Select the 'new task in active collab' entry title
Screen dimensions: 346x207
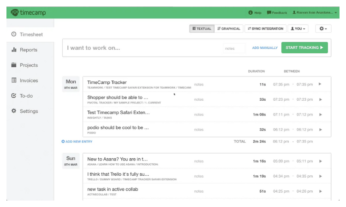113,190
